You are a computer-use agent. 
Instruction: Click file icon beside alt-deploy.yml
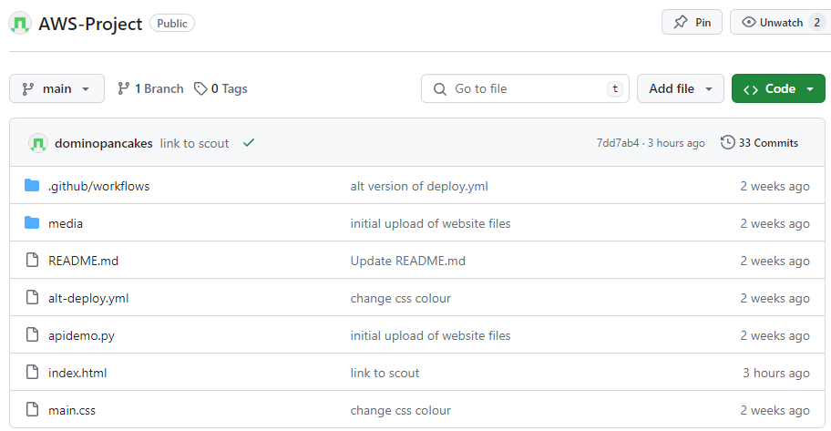[x=32, y=297]
